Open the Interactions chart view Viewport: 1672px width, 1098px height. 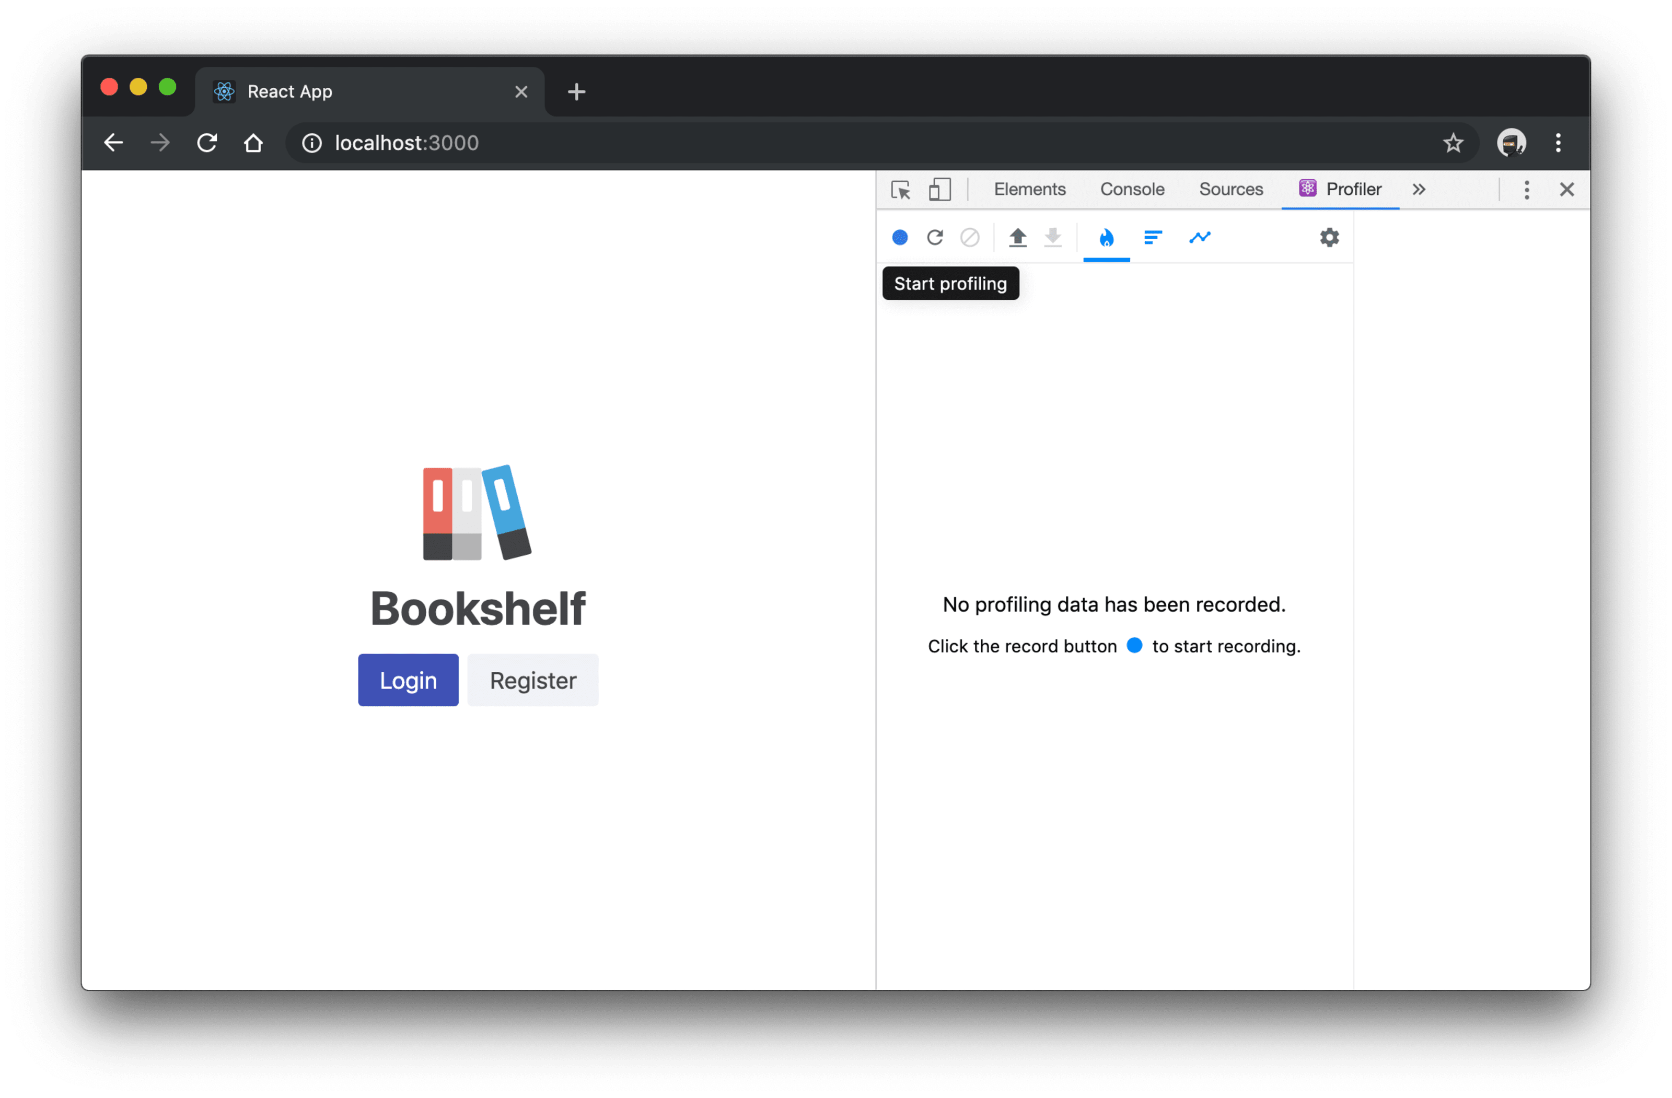pos(1200,238)
